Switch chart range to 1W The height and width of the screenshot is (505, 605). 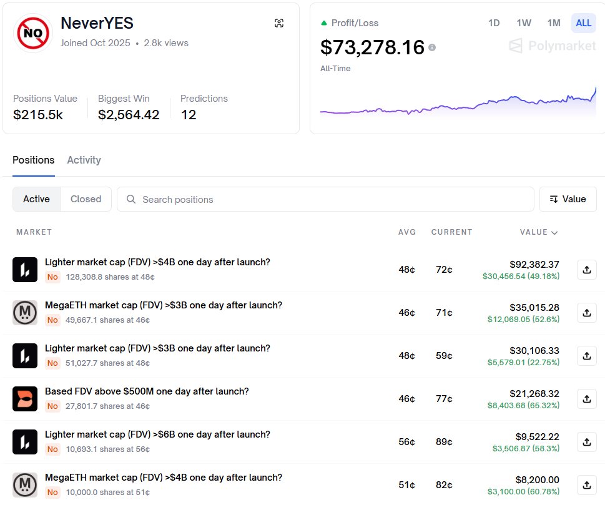point(524,23)
